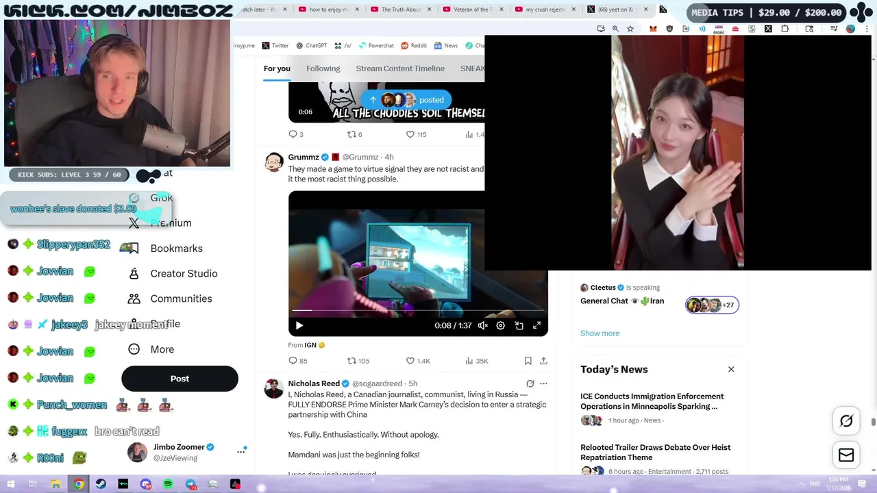View the +27 listeners in General Chat

click(x=713, y=305)
